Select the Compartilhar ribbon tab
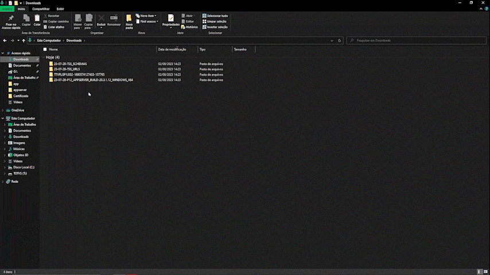 (x=41, y=9)
